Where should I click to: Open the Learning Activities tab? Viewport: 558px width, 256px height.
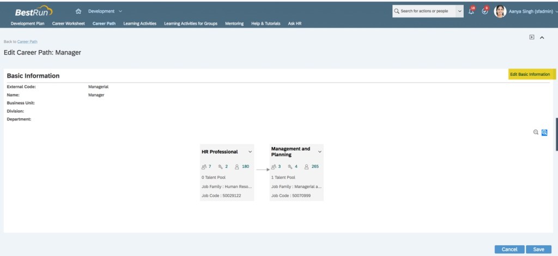(140, 23)
